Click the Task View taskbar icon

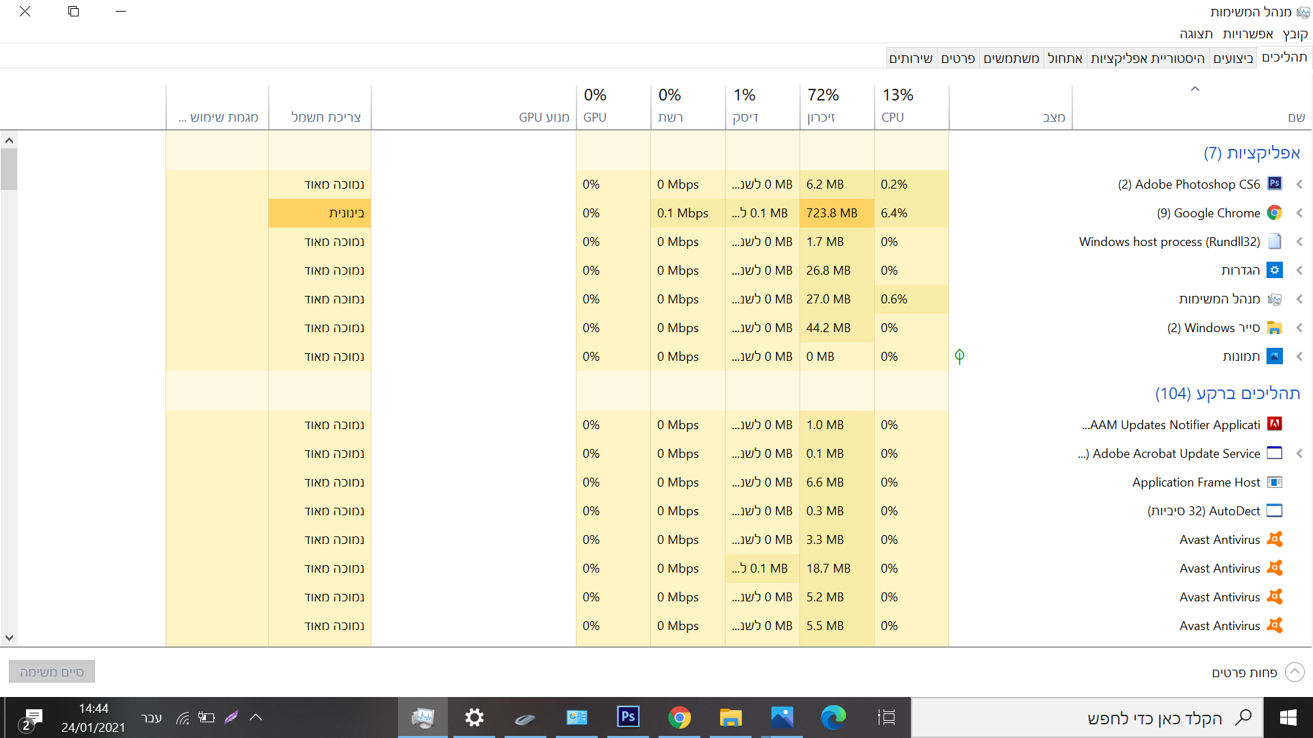886,717
